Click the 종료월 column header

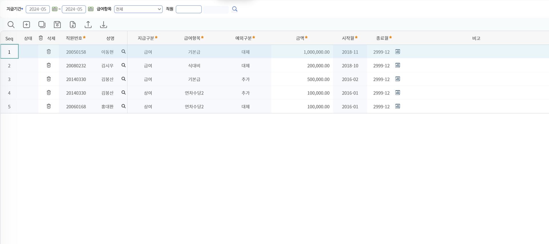click(x=384, y=38)
